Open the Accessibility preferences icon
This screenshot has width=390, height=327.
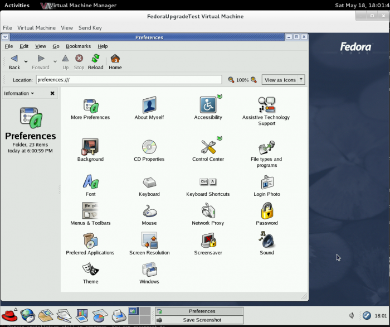(x=208, y=105)
